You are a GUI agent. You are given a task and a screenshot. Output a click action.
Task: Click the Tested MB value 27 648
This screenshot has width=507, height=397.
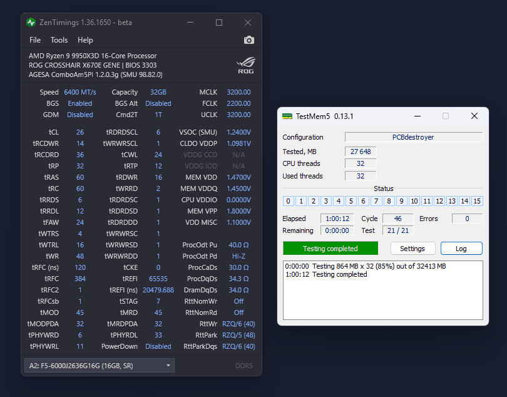[361, 152]
